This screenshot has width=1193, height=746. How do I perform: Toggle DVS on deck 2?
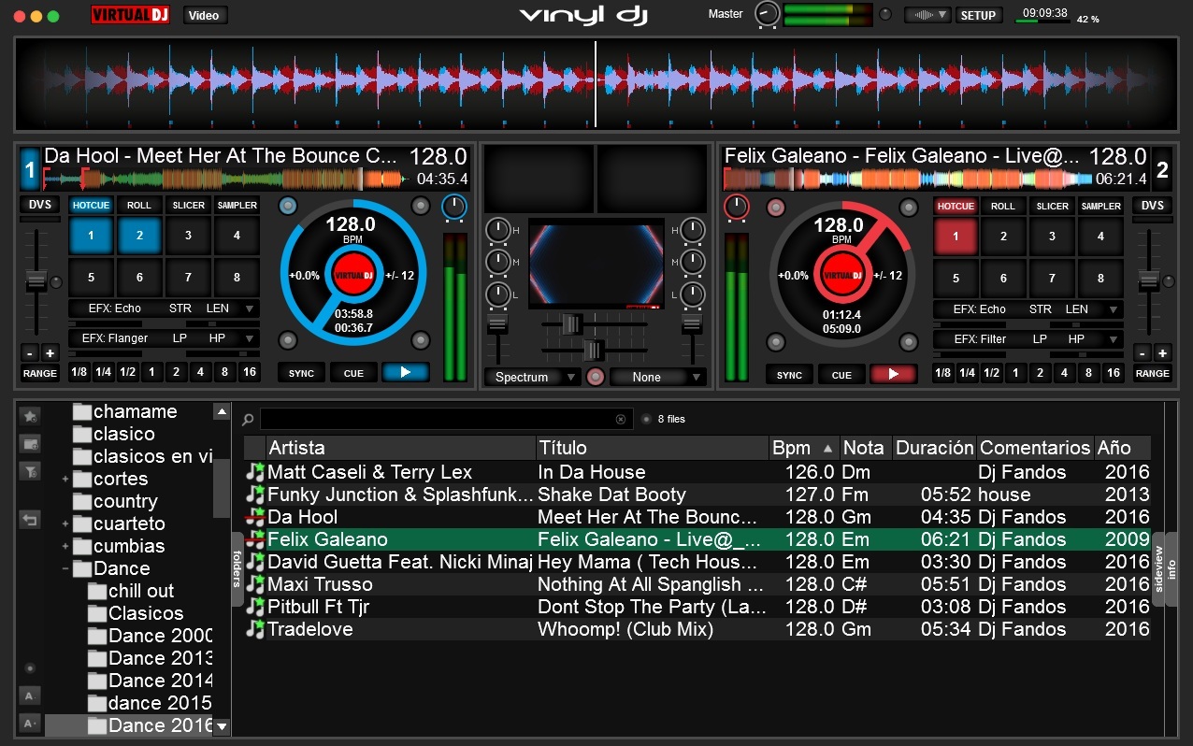1152,206
